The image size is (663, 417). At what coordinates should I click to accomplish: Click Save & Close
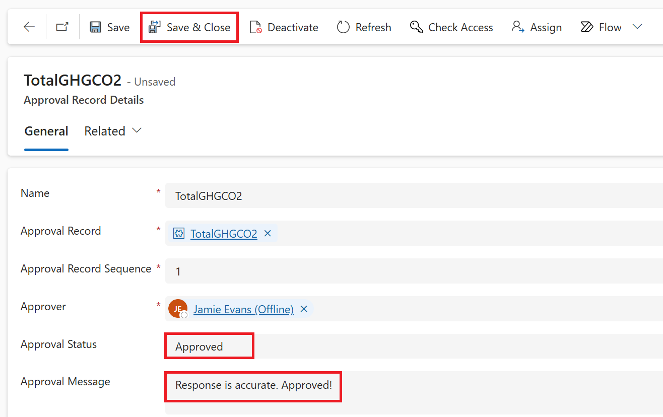[189, 27]
